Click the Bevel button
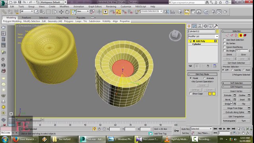This screenshot has width=254, height=143. [x=228, y=100]
